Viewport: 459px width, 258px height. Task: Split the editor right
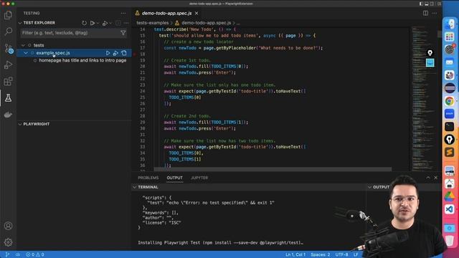(x=425, y=13)
